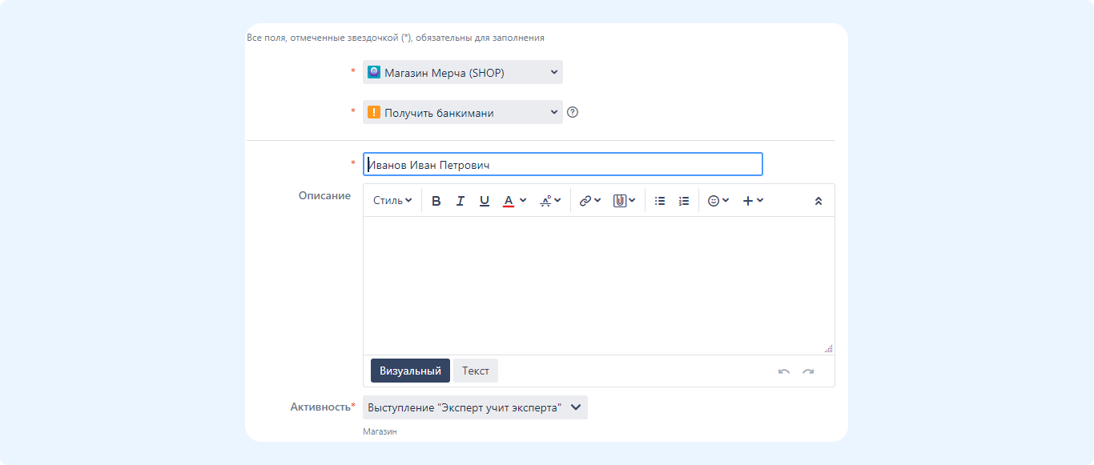1094x465 pixels.
Task: Click the Магазин Мерча project avatar icon
Action: [374, 72]
